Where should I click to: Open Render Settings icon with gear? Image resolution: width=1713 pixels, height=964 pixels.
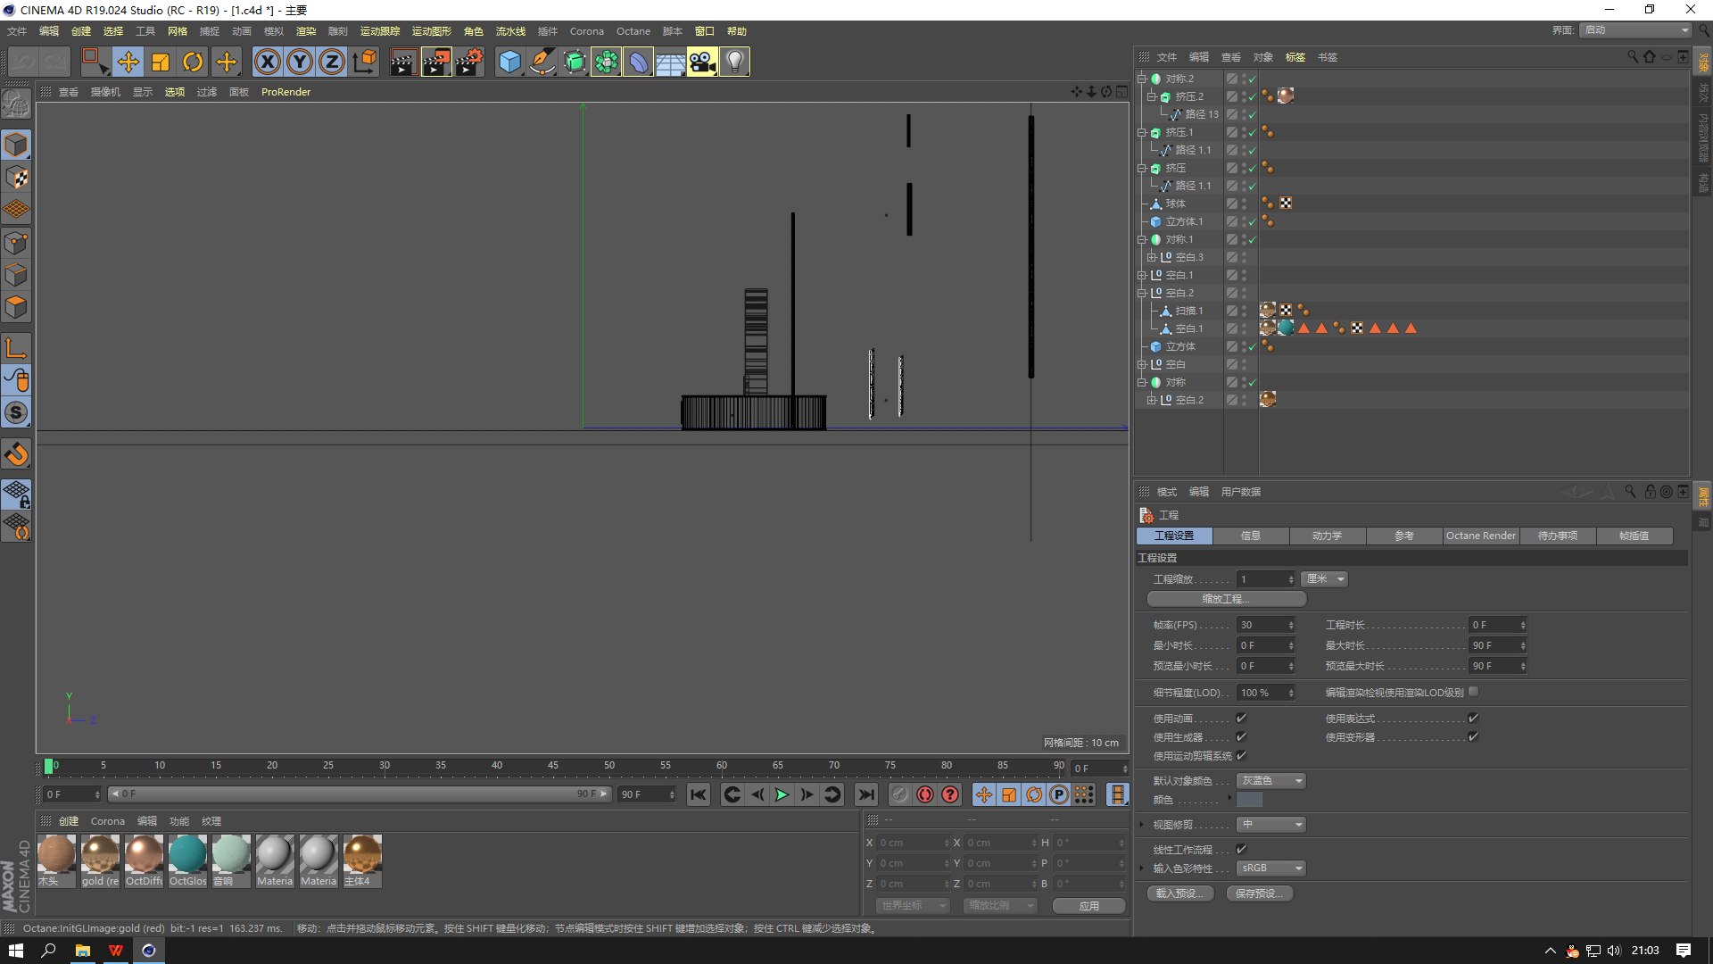coord(468,62)
